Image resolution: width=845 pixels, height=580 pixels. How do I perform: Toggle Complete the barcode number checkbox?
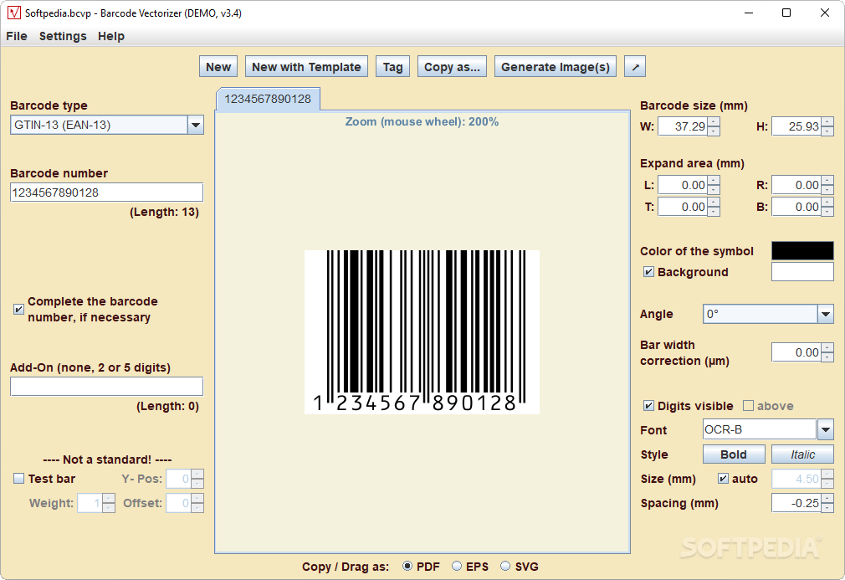19,310
